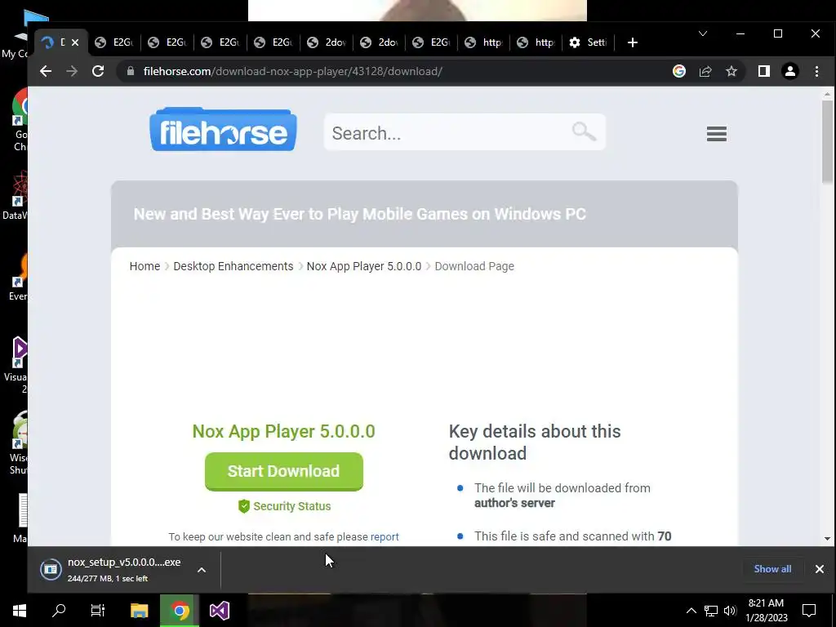This screenshot has width=836, height=627.
Task: Click the page vertical scrollbar thumb
Action: [x=827, y=141]
